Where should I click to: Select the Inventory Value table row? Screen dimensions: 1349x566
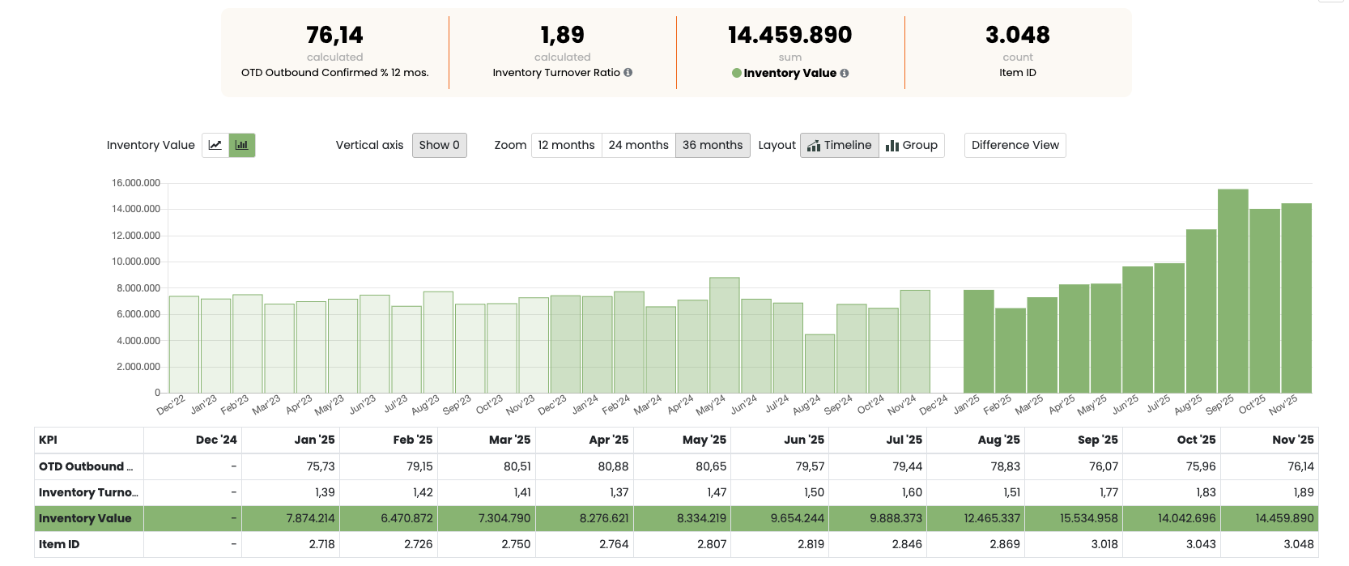(85, 519)
